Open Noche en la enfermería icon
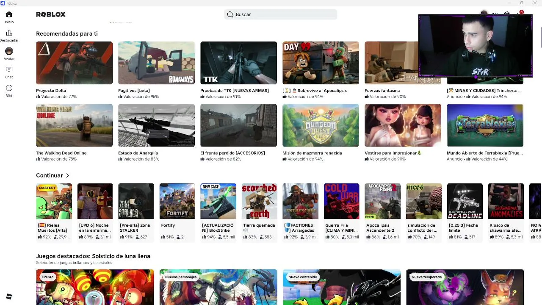542x305 pixels. [x=95, y=201]
